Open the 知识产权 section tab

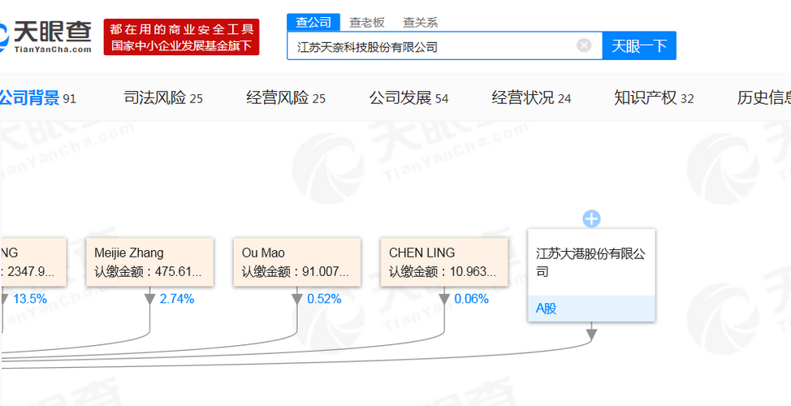(654, 97)
